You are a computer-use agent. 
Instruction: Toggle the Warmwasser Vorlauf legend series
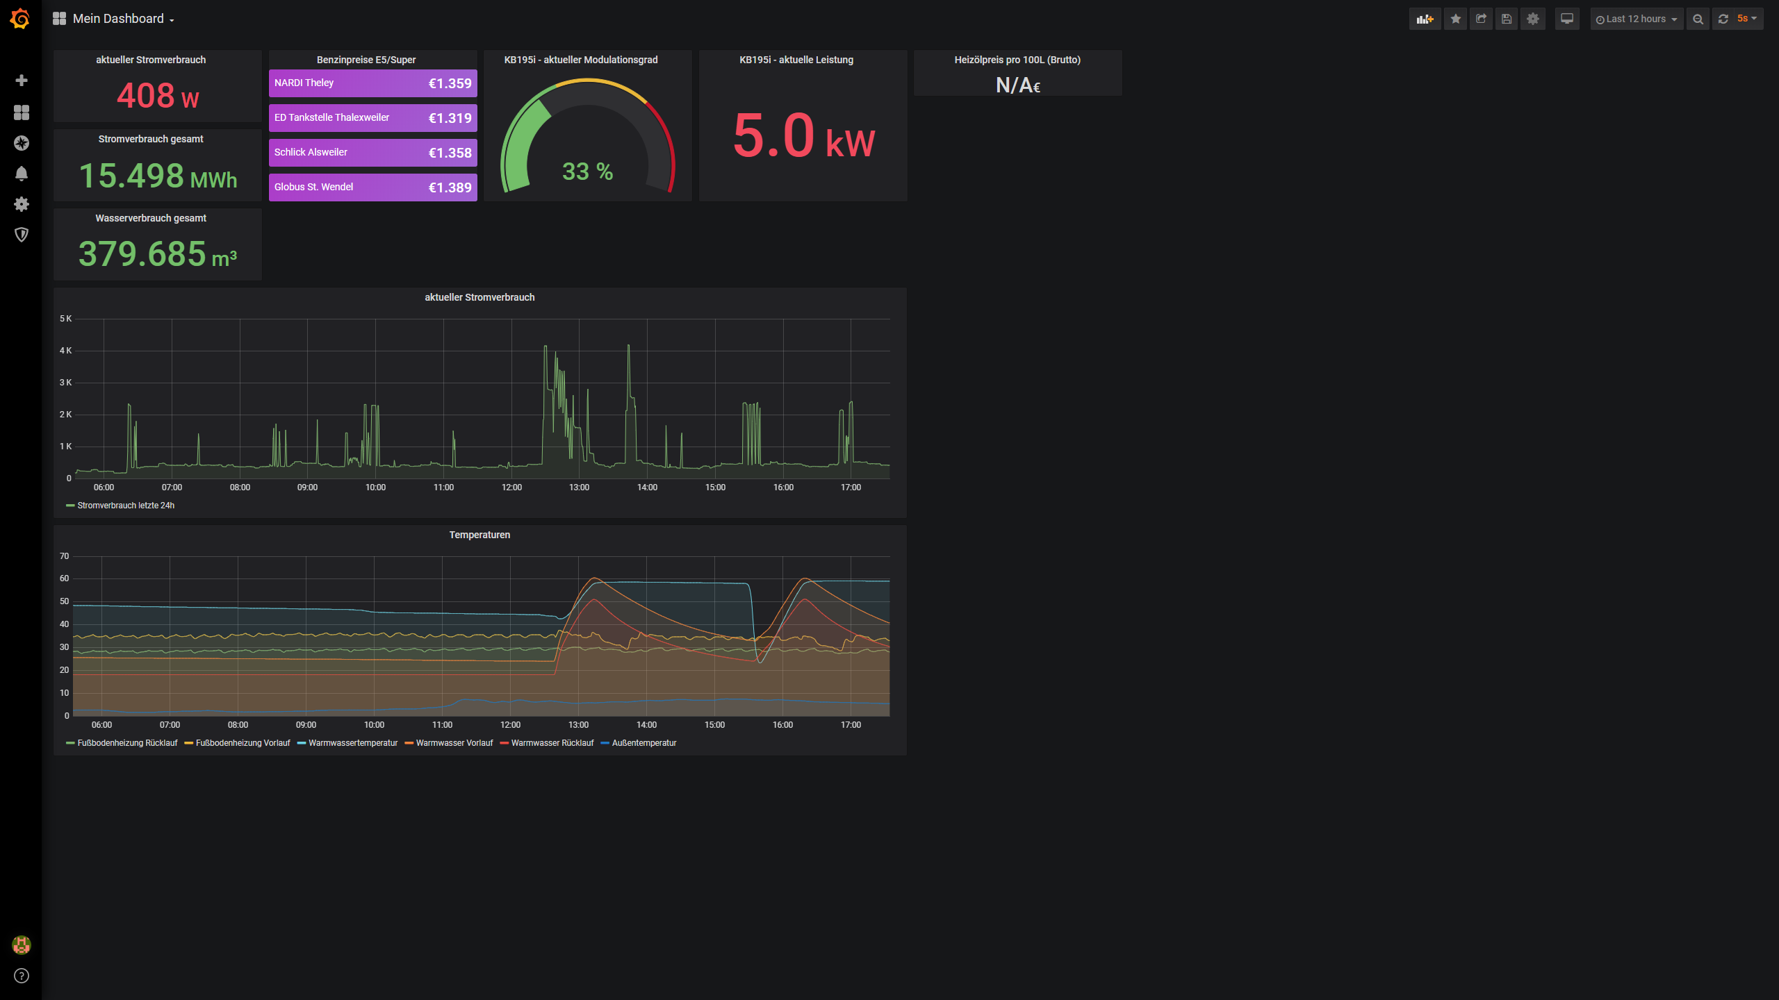point(454,743)
